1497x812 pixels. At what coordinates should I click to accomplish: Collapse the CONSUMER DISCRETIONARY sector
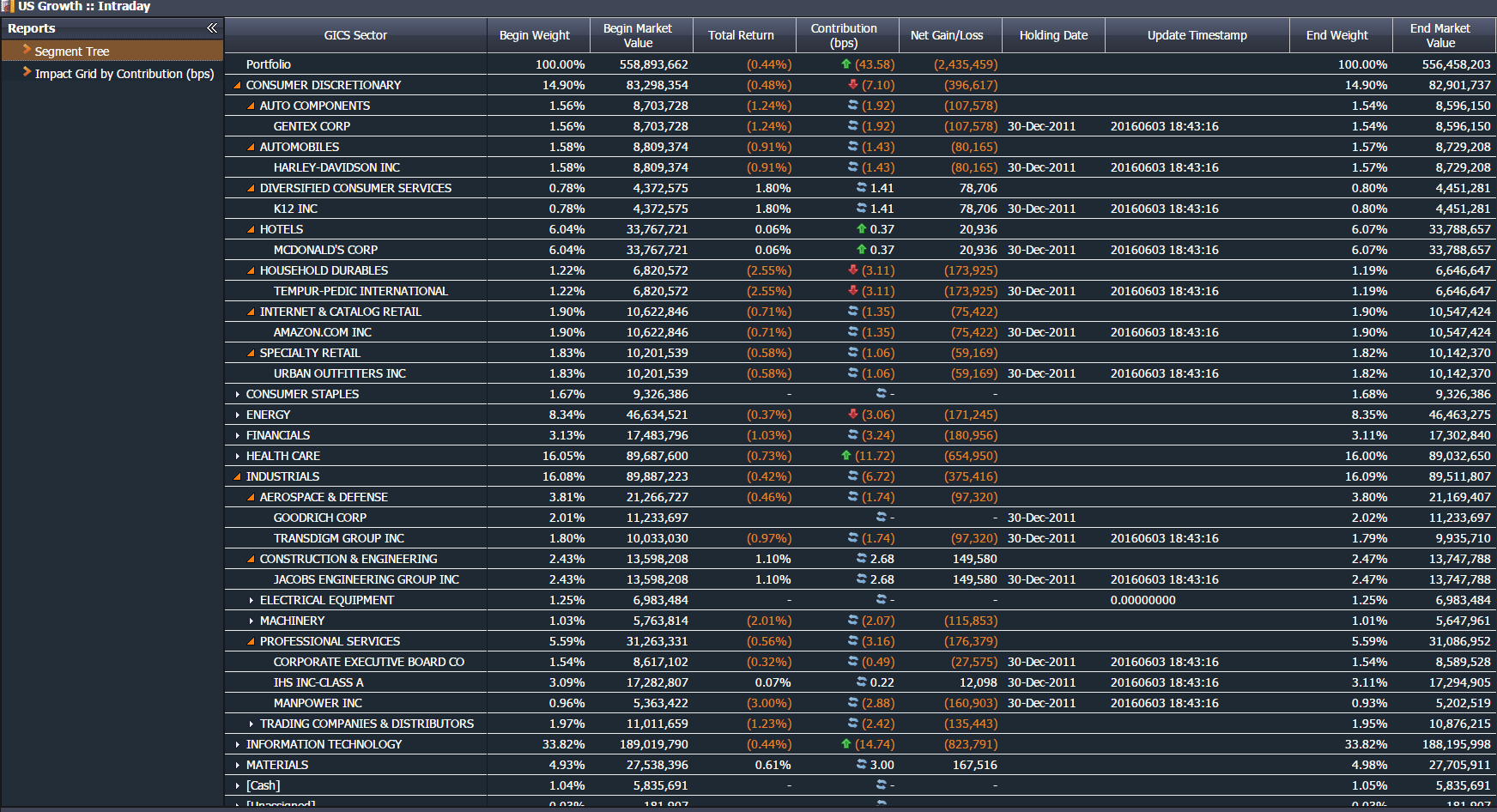click(x=238, y=86)
